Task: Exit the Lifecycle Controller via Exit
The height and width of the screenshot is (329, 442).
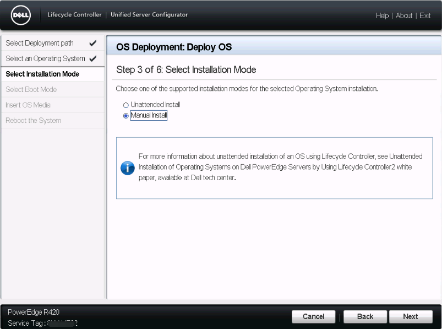Action: [425, 15]
